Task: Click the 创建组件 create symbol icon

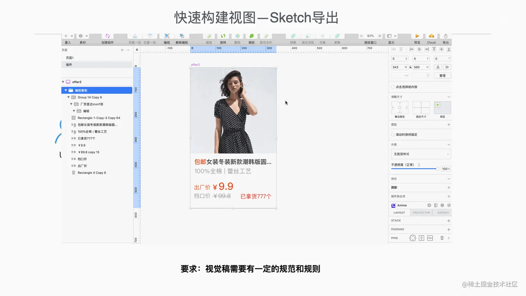Action: click(107, 36)
